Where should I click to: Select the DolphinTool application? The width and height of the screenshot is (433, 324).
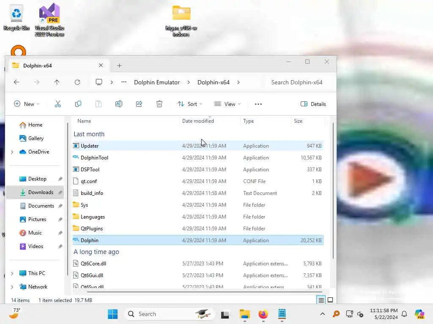[198, 158]
